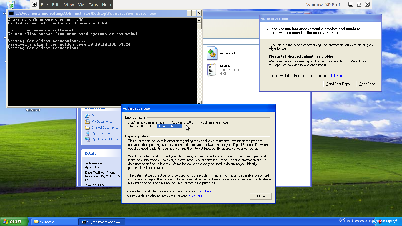Screen dimensions: 402x226
Task: Select the README text document icon
Action: coord(212,70)
